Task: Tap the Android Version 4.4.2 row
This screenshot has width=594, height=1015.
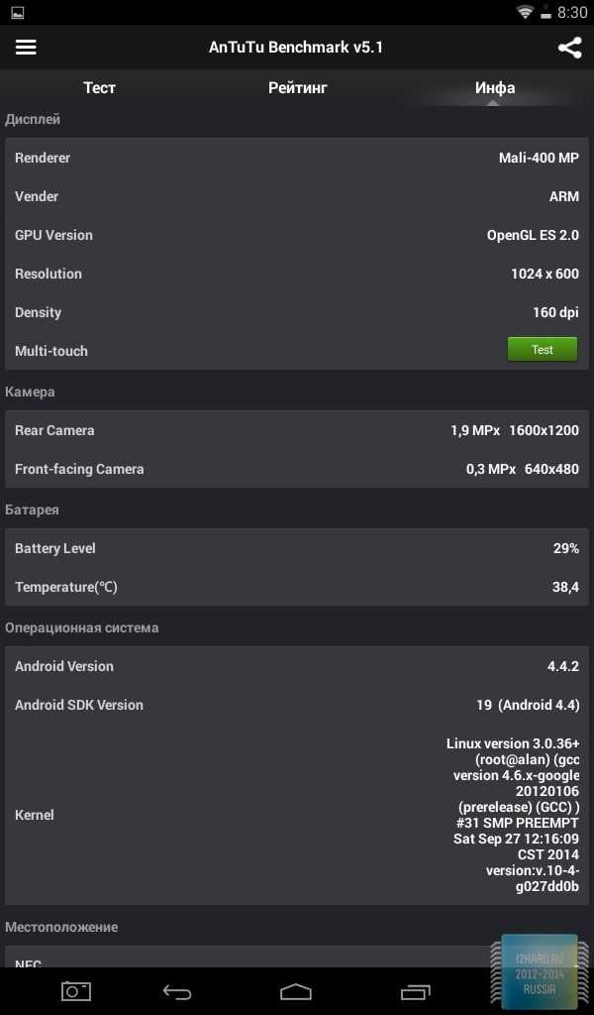Action: [x=297, y=665]
